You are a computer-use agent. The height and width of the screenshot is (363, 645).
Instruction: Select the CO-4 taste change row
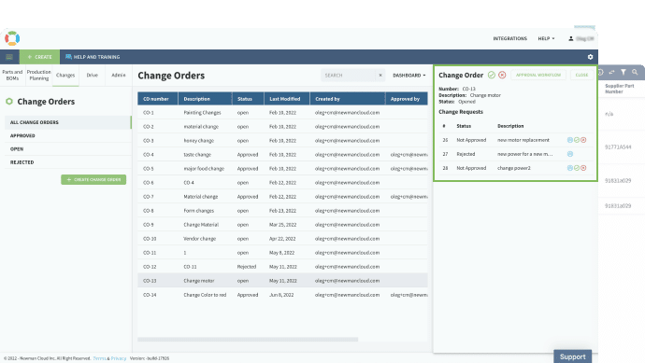point(282,154)
